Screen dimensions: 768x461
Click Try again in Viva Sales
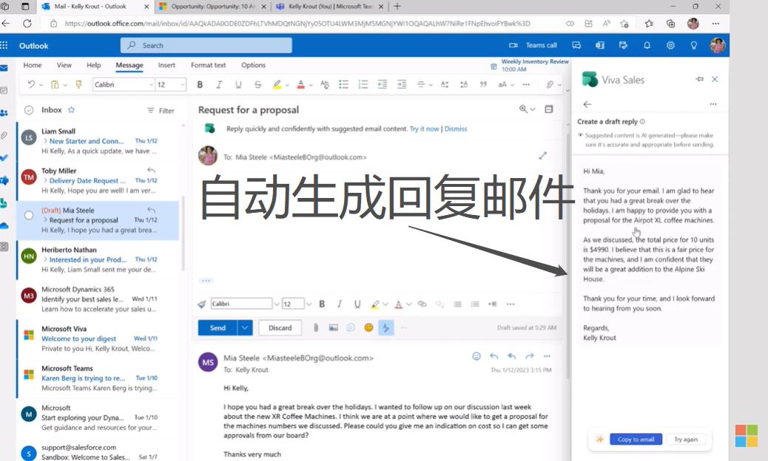(686, 439)
